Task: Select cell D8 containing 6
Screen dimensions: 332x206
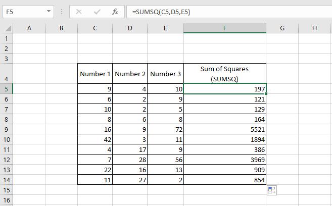Action: [x=130, y=119]
